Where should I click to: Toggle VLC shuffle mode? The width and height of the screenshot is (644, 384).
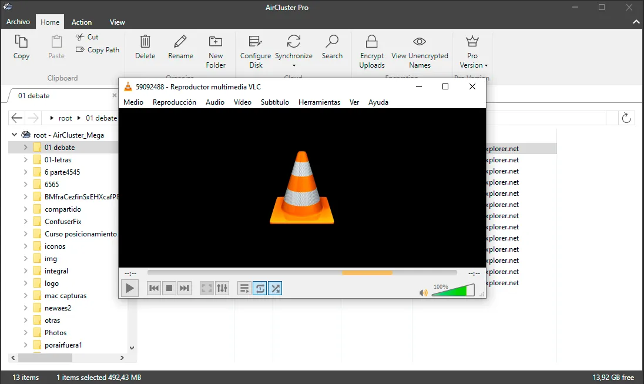tap(276, 288)
